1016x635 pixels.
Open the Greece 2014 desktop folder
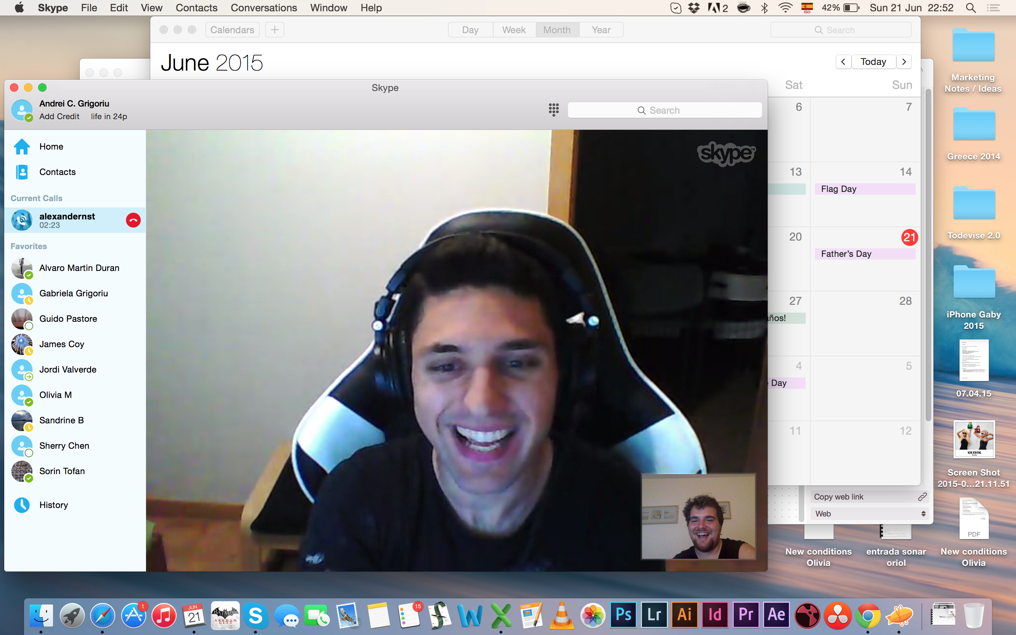coord(974,134)
